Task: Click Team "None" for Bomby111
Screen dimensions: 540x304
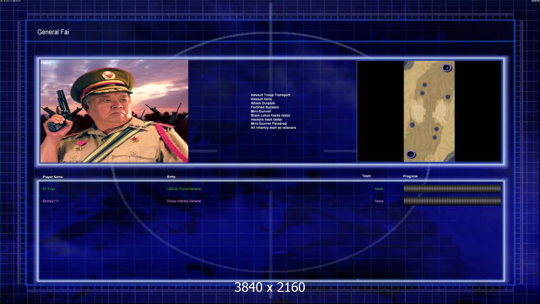Action: pyautogui.click(x=379, y=201)
